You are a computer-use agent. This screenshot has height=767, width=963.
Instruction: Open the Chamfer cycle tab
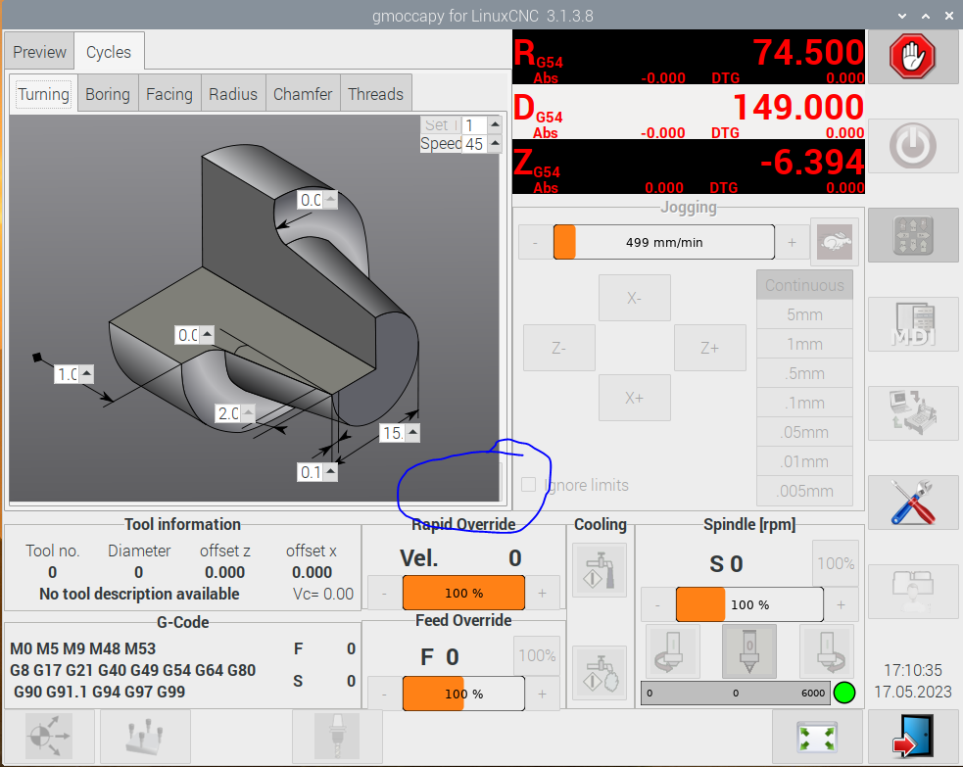pyautogui.click(x=303, y=94)
